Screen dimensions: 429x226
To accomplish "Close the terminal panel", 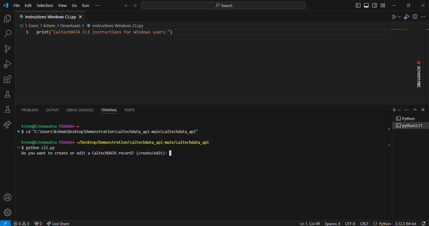I will tap(423, 110).
